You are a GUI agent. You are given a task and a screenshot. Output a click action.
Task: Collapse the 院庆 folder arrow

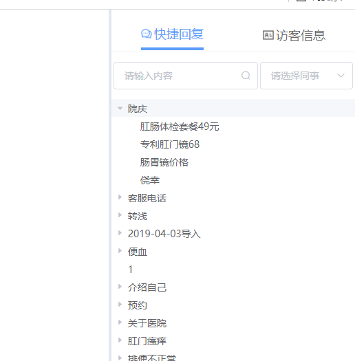120,109
